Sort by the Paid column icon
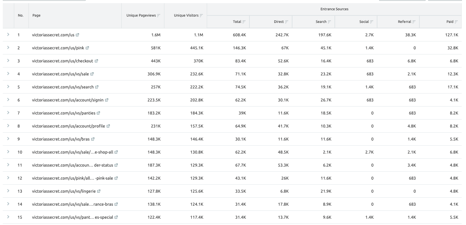The width and height of the screenshot is (466, 225). point(456,22)
